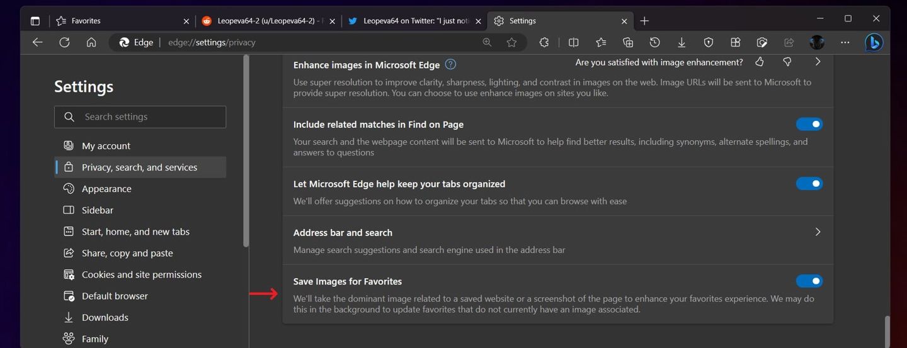
Task: Start web capture screenshot tool
Action: pos(762,42)
